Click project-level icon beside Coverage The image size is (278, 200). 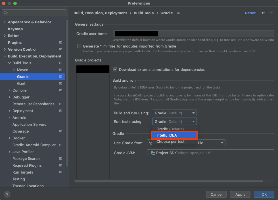pyautogui.click(x=61, y=131)
